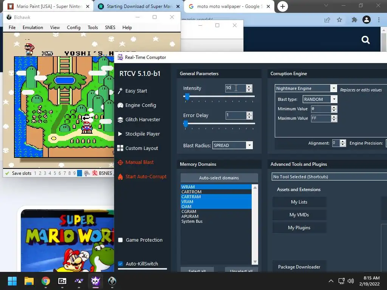Open My Plugins
387x290 pixels.
tap(299, 228)
